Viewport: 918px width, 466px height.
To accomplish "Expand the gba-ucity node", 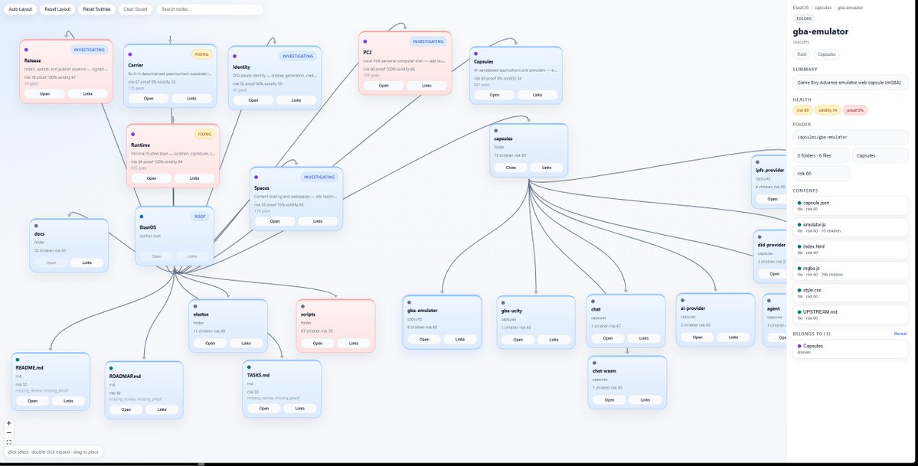I will (518, 340).
